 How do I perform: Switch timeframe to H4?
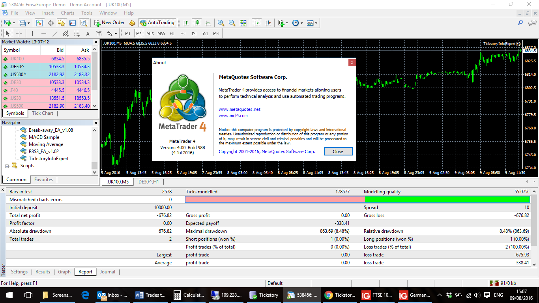coord(183,34)
